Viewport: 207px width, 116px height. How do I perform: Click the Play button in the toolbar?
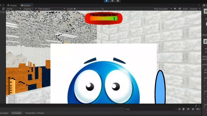pos(107,1)
